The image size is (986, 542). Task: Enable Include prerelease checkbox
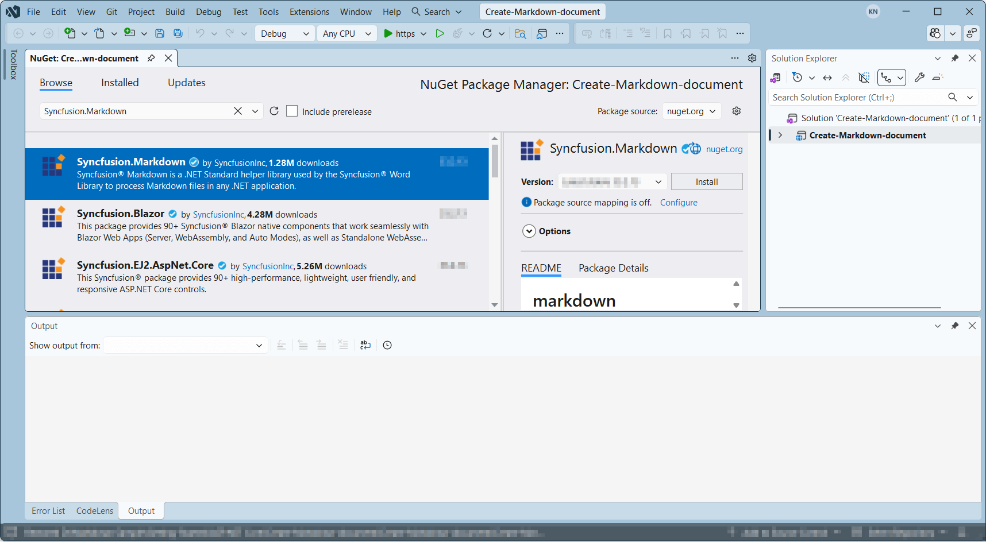coord(292,111)
